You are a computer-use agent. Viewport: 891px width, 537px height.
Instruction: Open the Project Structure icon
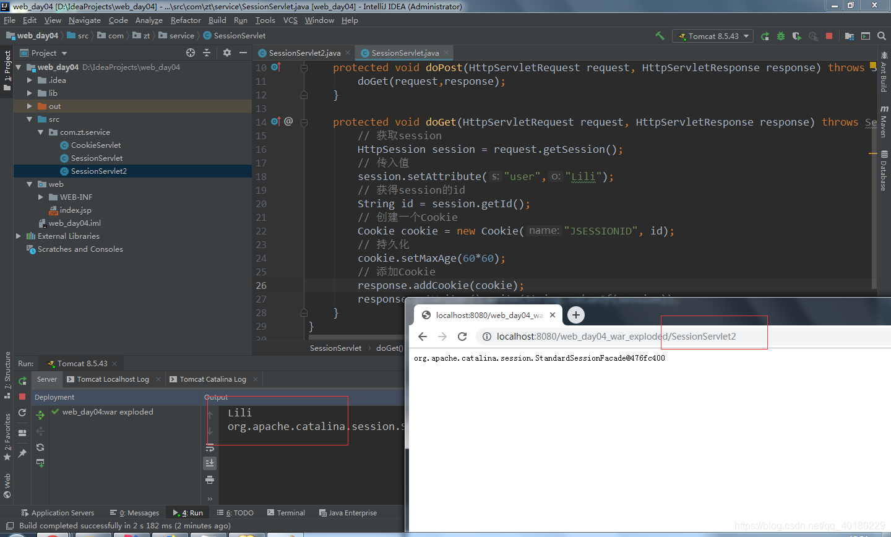click(849, 36)
